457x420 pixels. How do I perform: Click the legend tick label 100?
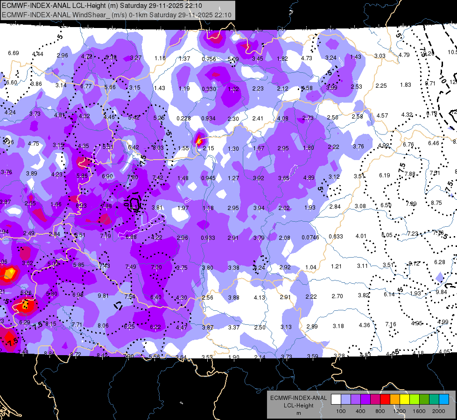click(341, 411)
